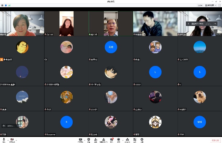Click the network signal status indicator
Image resolution: width=222 pixels, height=143 pixels.
pos(9,5)
